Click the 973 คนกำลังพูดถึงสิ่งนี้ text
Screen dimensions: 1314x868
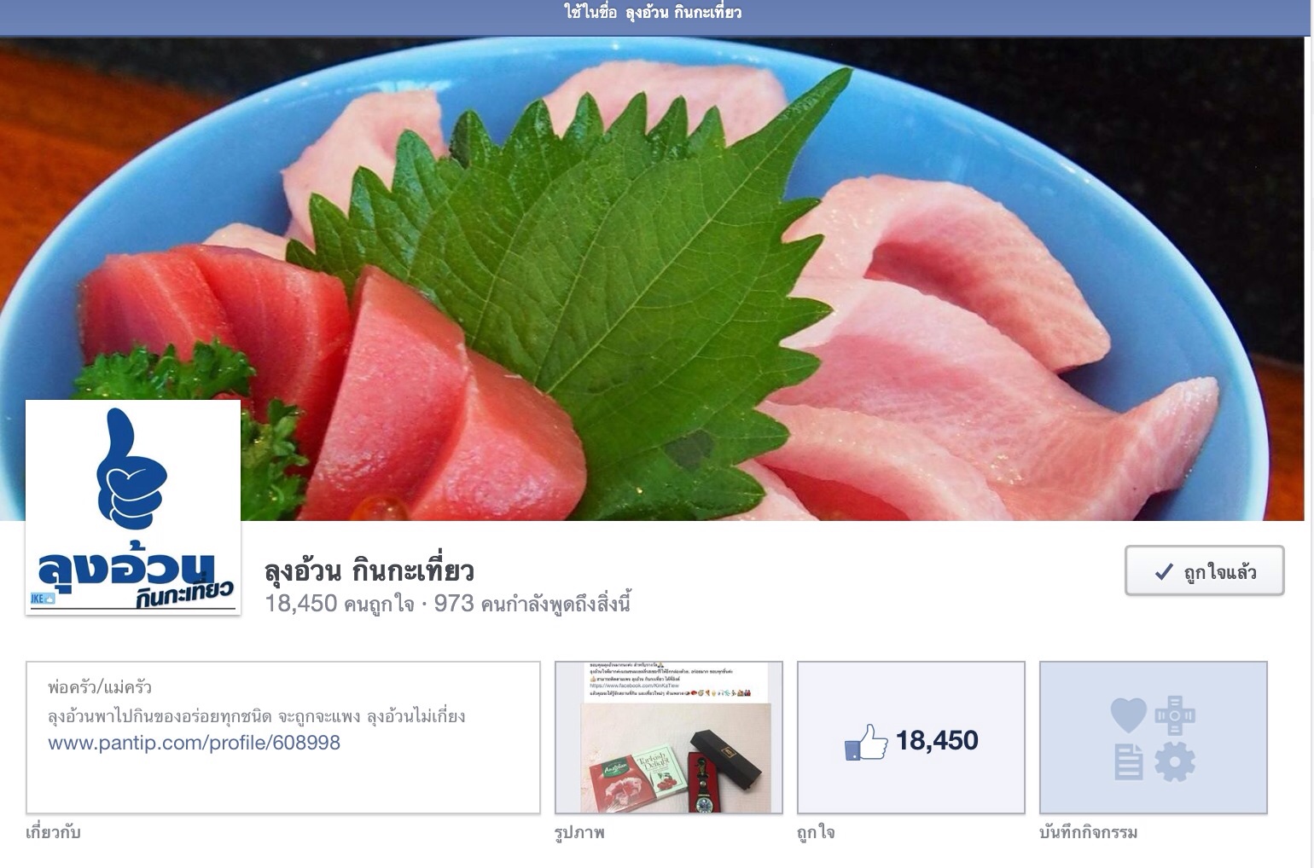532,604
